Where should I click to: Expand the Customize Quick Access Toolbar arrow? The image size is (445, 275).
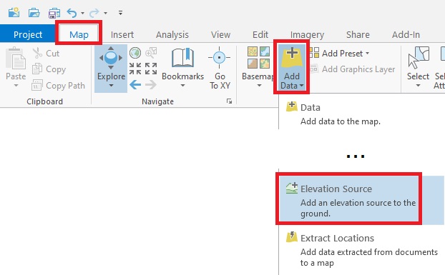(x=121, y=13)
